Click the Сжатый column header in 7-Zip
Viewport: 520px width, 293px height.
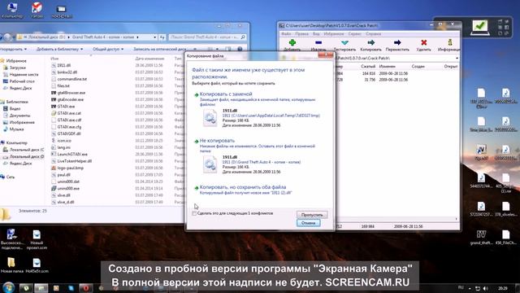pyautogui.click(x=368, y=67)
